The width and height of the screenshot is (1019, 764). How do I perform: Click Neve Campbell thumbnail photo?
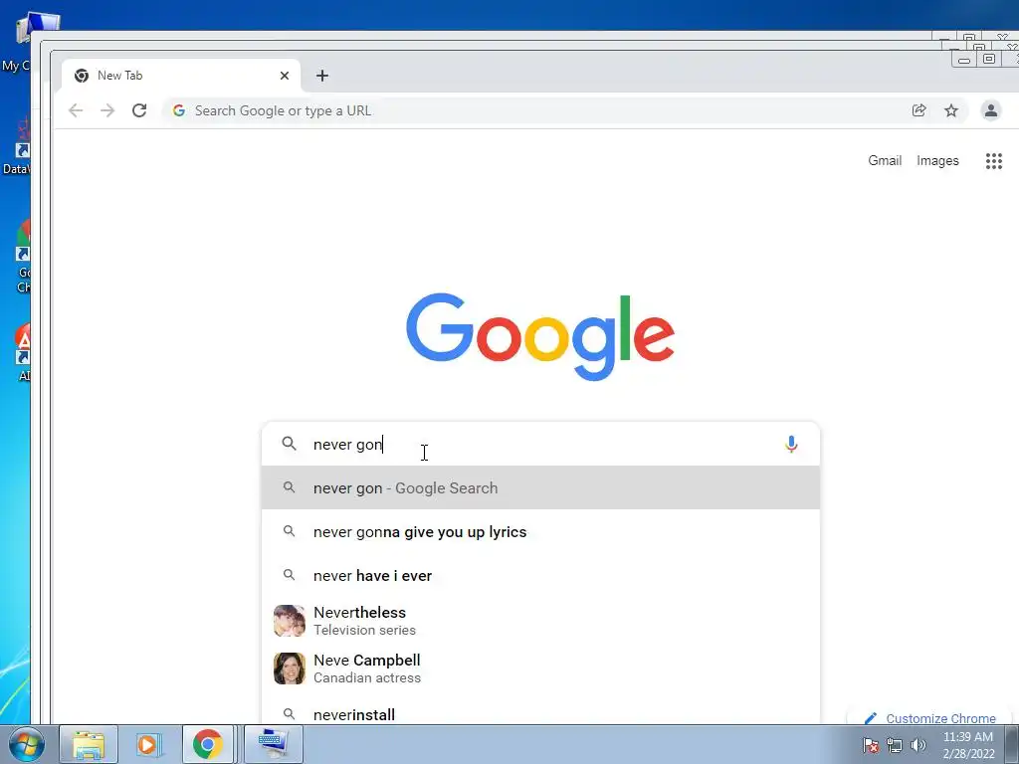pyautogui.click(x=290, y=668)
